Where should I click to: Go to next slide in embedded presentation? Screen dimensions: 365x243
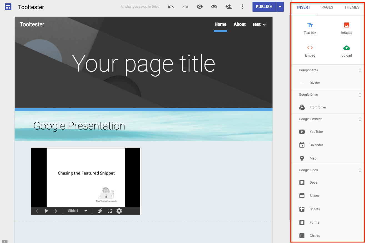click(x=56, y=211)
